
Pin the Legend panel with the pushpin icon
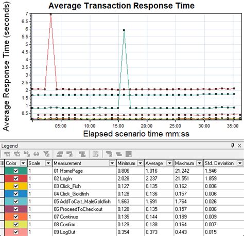point(233,146)
